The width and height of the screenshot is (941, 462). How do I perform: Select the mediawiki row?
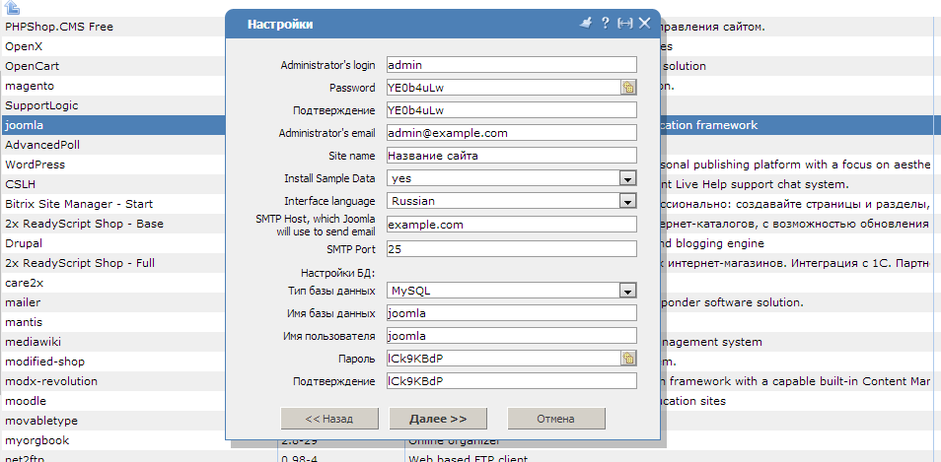coord(33,342)
